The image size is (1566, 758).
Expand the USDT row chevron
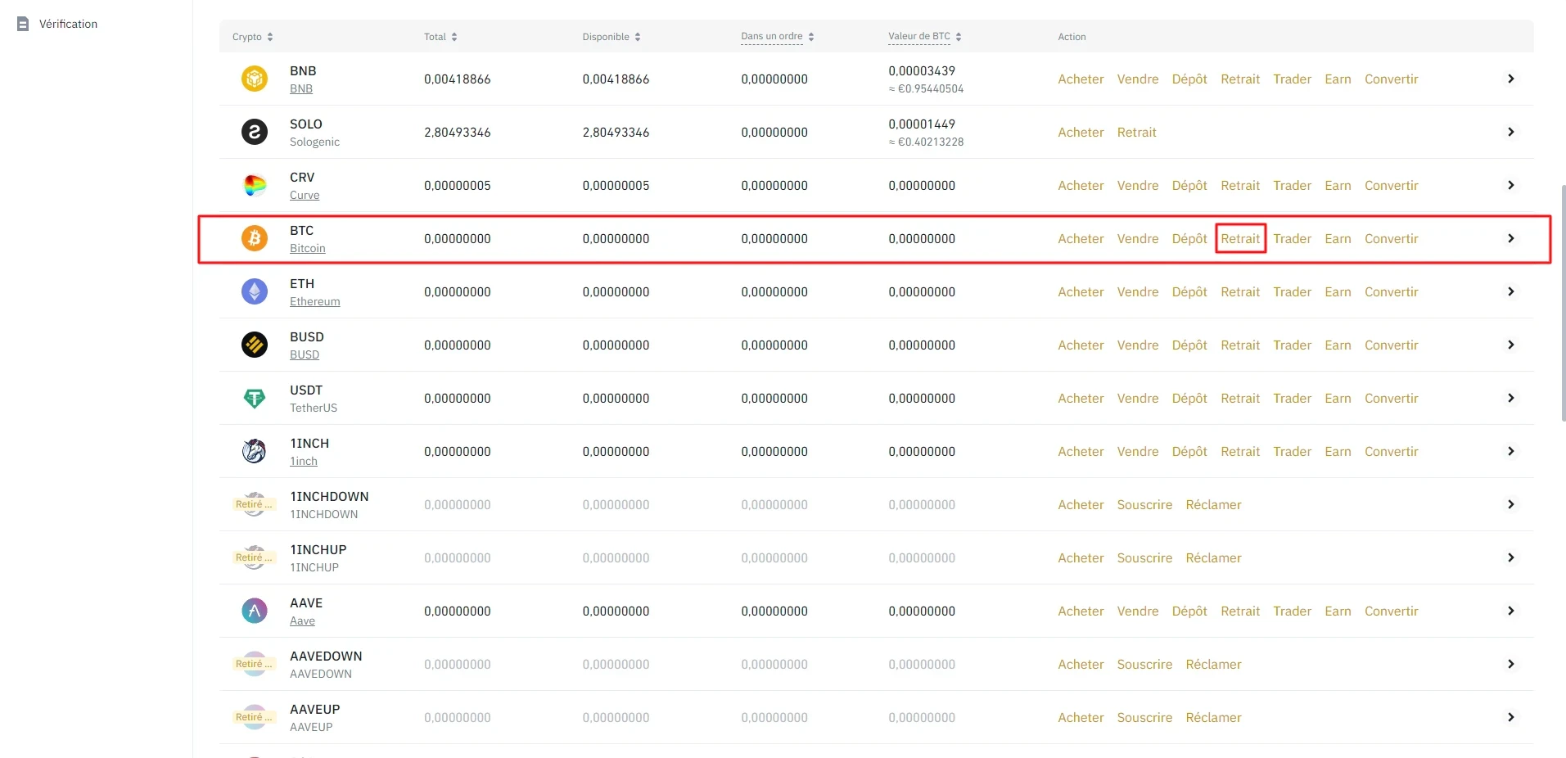tap(1511, 398)
